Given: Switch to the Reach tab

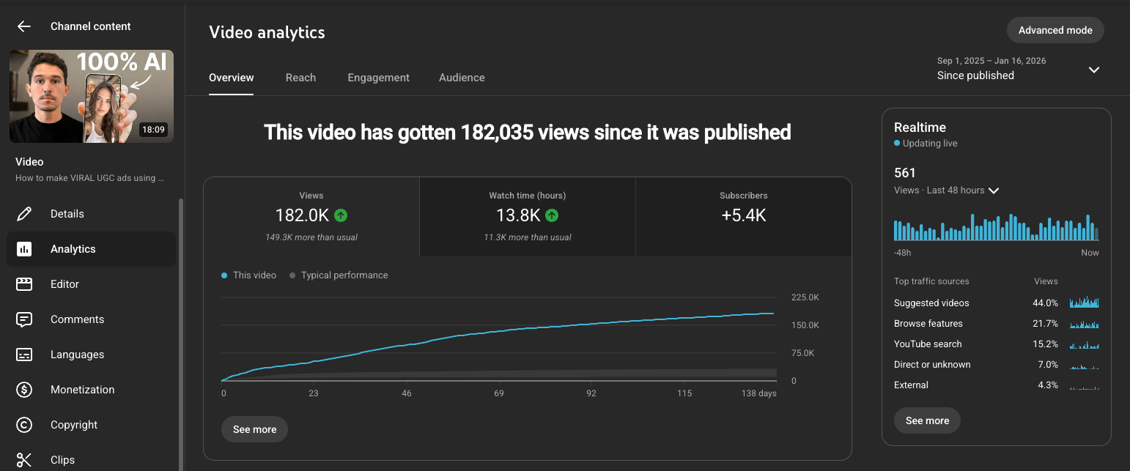Looking at the screenshot, I should (300, 77).
